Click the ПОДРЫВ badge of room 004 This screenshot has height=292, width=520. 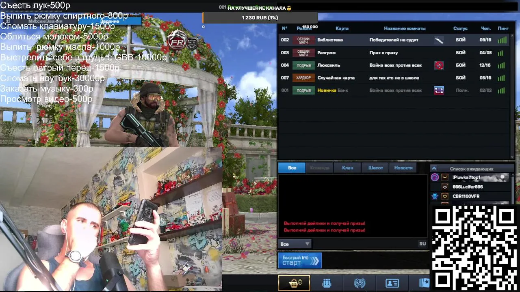coord(303,65)
